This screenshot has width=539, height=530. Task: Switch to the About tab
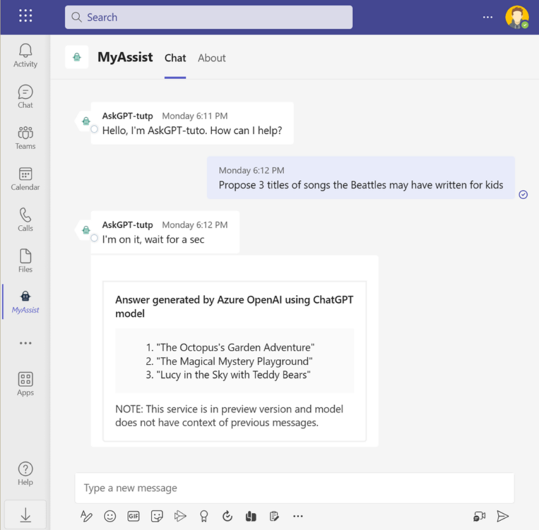pyautogui.click(x=211, y=58)
